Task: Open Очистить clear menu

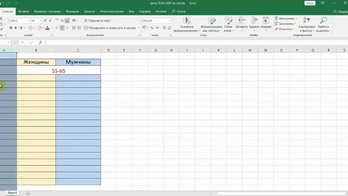Action: click(x=284, y=29)
